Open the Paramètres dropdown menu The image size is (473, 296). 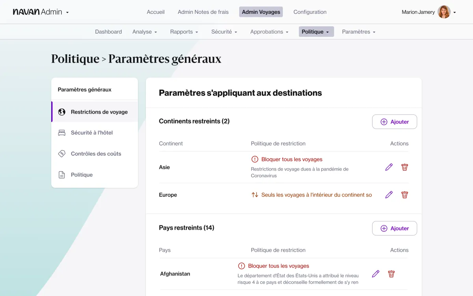(x=358, y=32)
